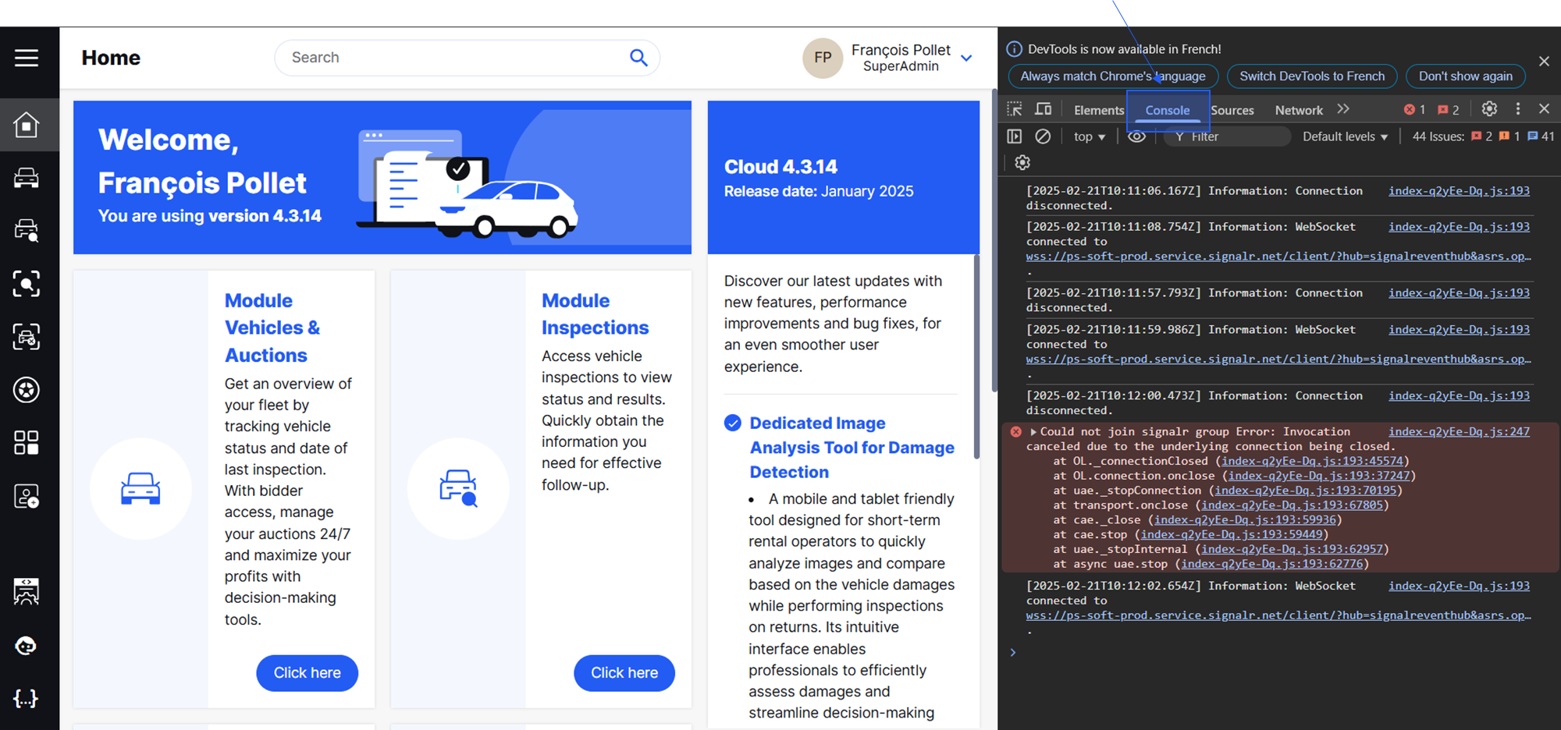This screenshot has height=730, width=1561.
Task: Toggle the live expression eye icon
Action: (x=1137, y=136)
